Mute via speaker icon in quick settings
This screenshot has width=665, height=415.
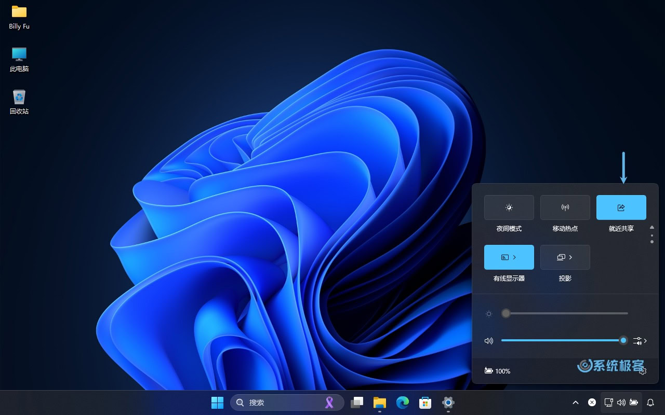488,341
